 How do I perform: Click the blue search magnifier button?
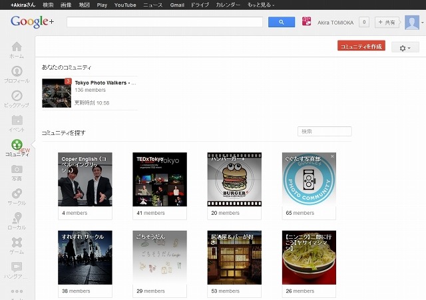[x=282, y=22]
